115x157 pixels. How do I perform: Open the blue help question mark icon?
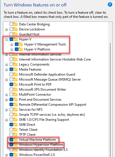(110, 5)
